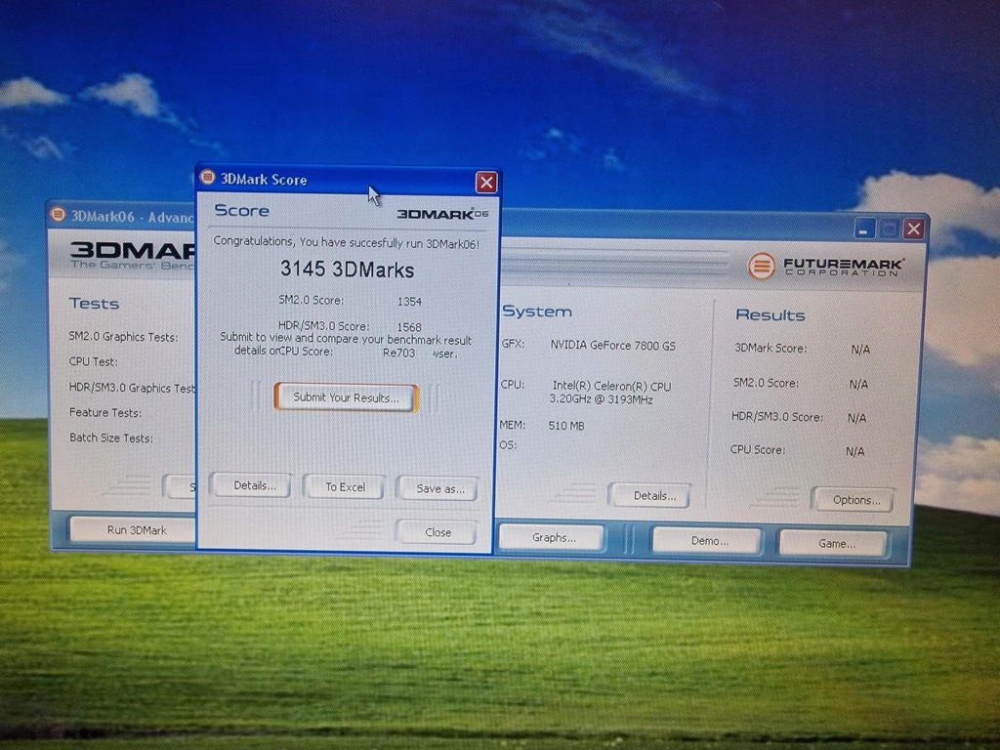Click the 3145 3DMarks score text
The width and height of the screenshot is (1000, 750).
pyautogui.click(x=347, y=270)
